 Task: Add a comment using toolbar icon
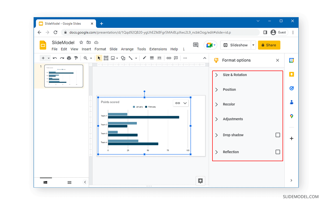[x=176, y=58]
